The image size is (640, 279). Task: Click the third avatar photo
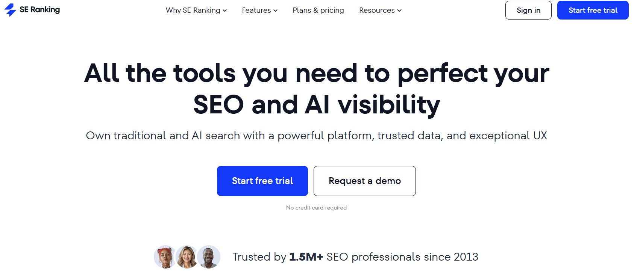(209, 257)
